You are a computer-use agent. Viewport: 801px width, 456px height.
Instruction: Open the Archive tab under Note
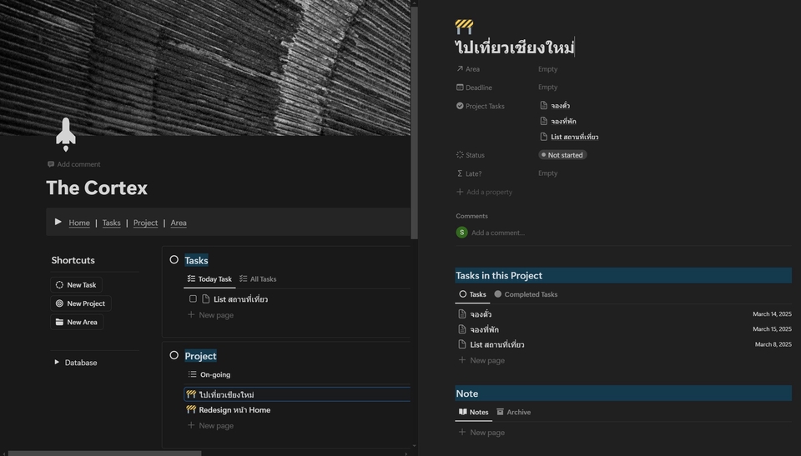click(513, 412)
